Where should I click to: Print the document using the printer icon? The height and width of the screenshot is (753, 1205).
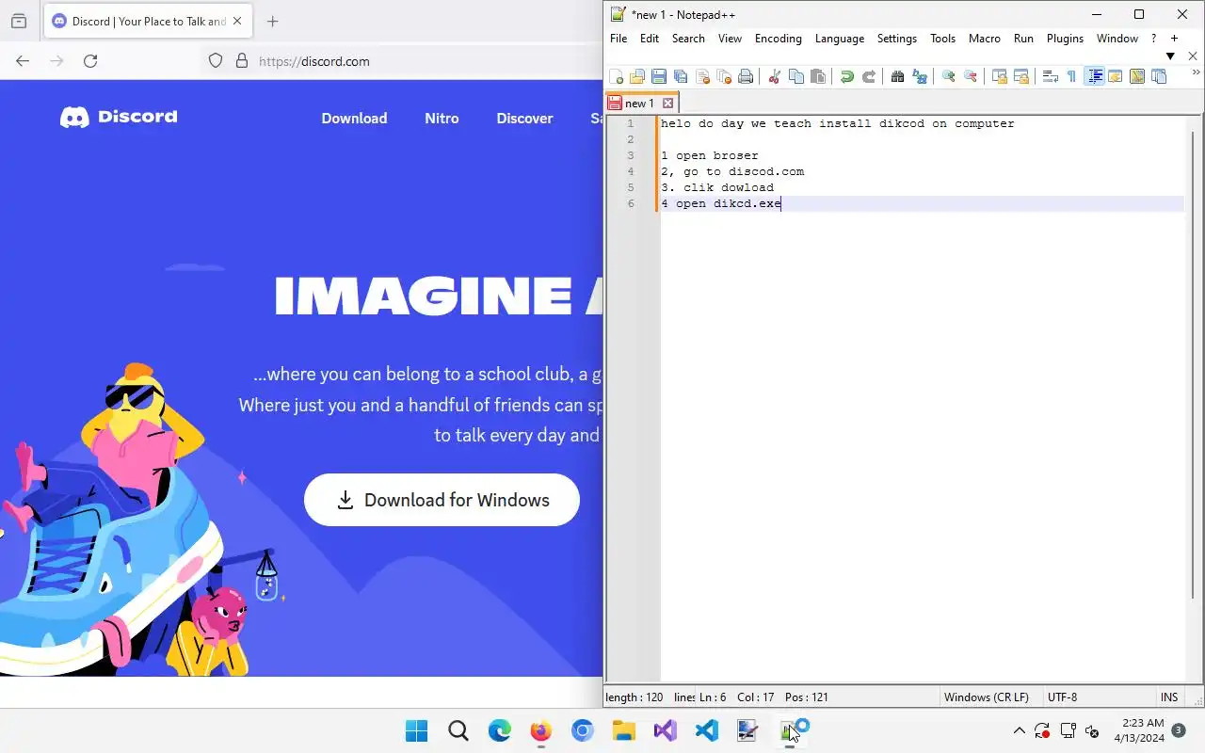point(746,77)
